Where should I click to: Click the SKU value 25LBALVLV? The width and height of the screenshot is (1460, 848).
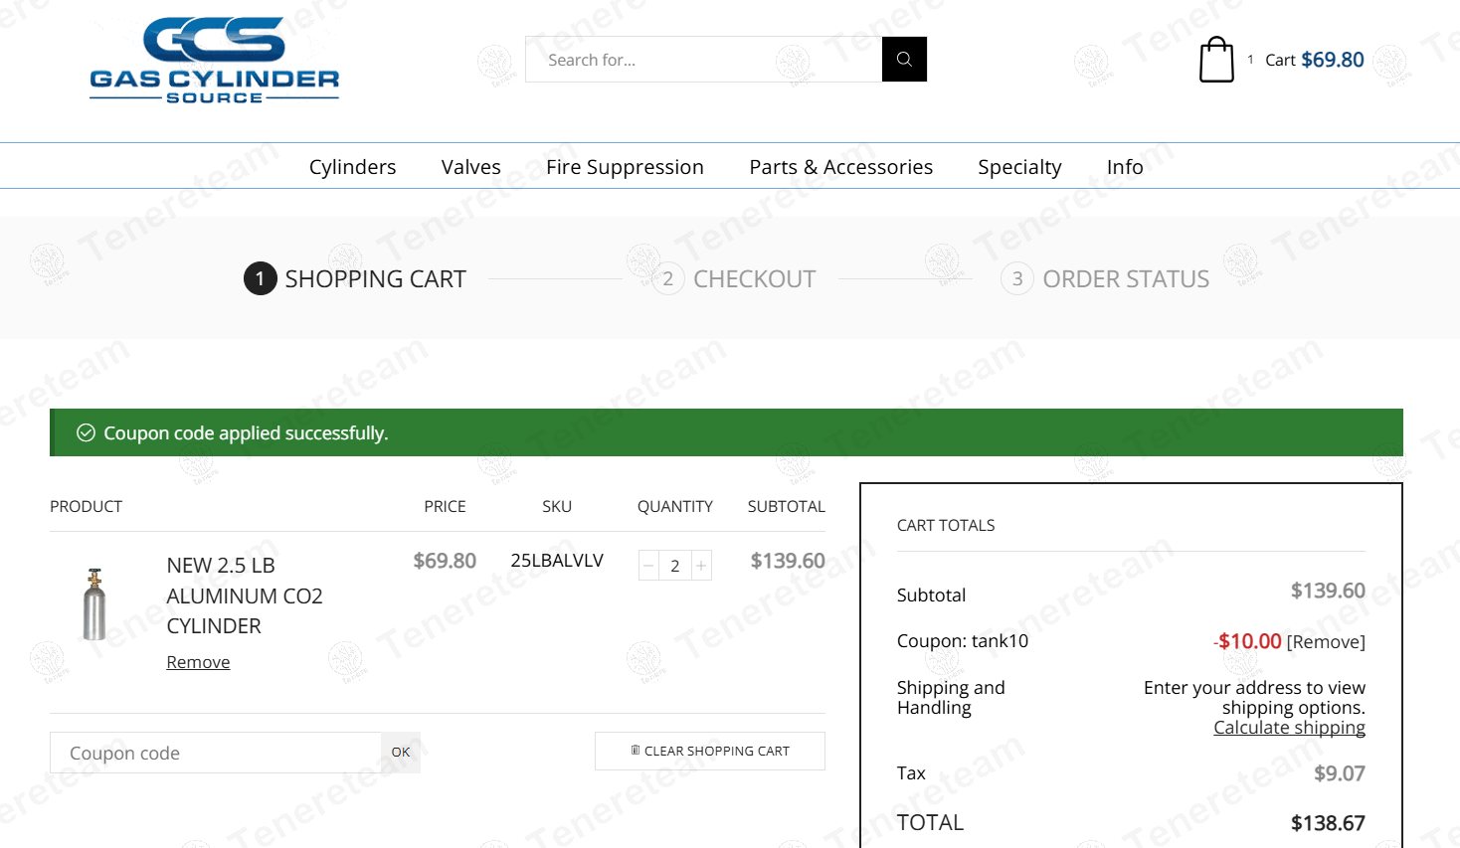tap(557, 561)
